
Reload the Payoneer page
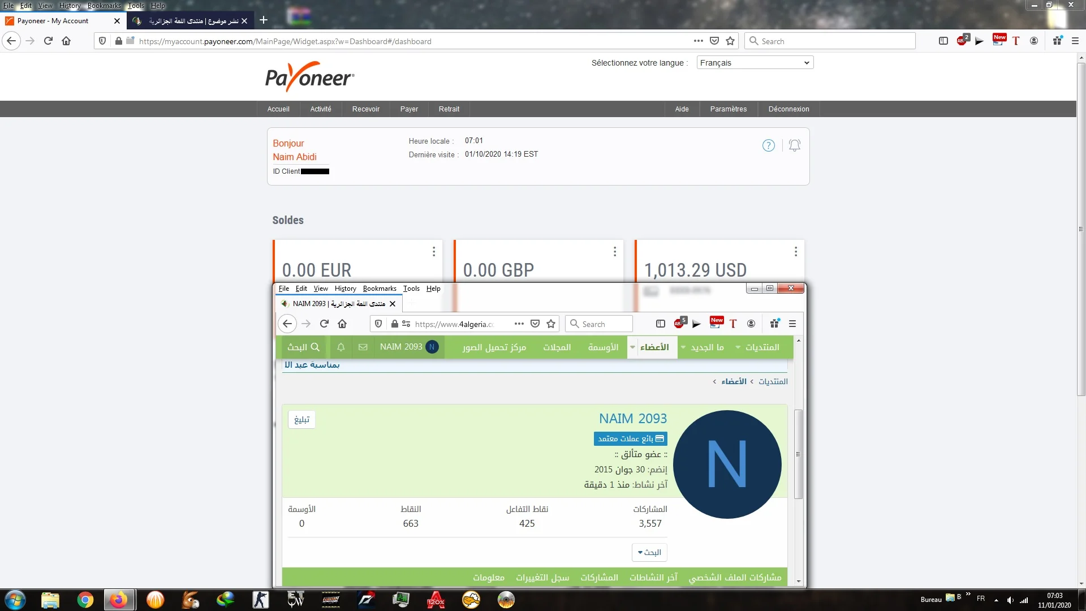pyautogui.click(x=48, y=41)
